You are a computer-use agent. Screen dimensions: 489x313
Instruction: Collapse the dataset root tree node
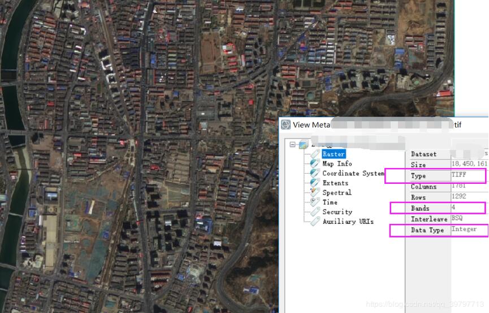pyautogui.click(x=293, y=144)
